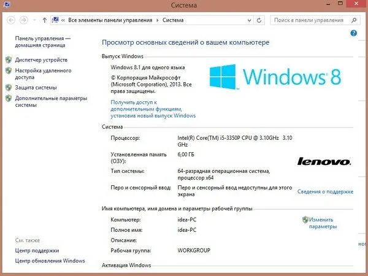Click Все элементы панели управления breadcrumb
Screen dimensions: 368x276
[110, 20]
